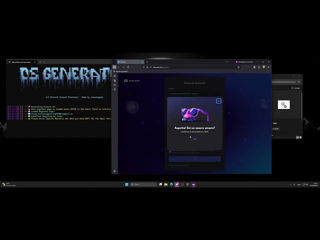Go forward in browser history
The height and width of the screenshot is (240, 320).
pos(123,67)
